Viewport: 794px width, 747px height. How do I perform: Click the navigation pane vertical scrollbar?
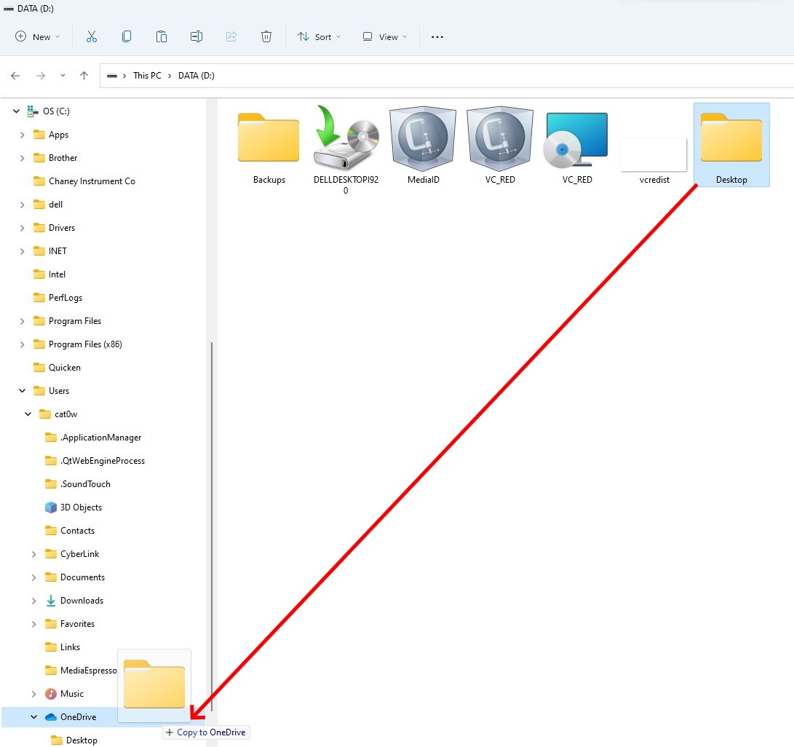pyautogui.click(x=212, y=526)
